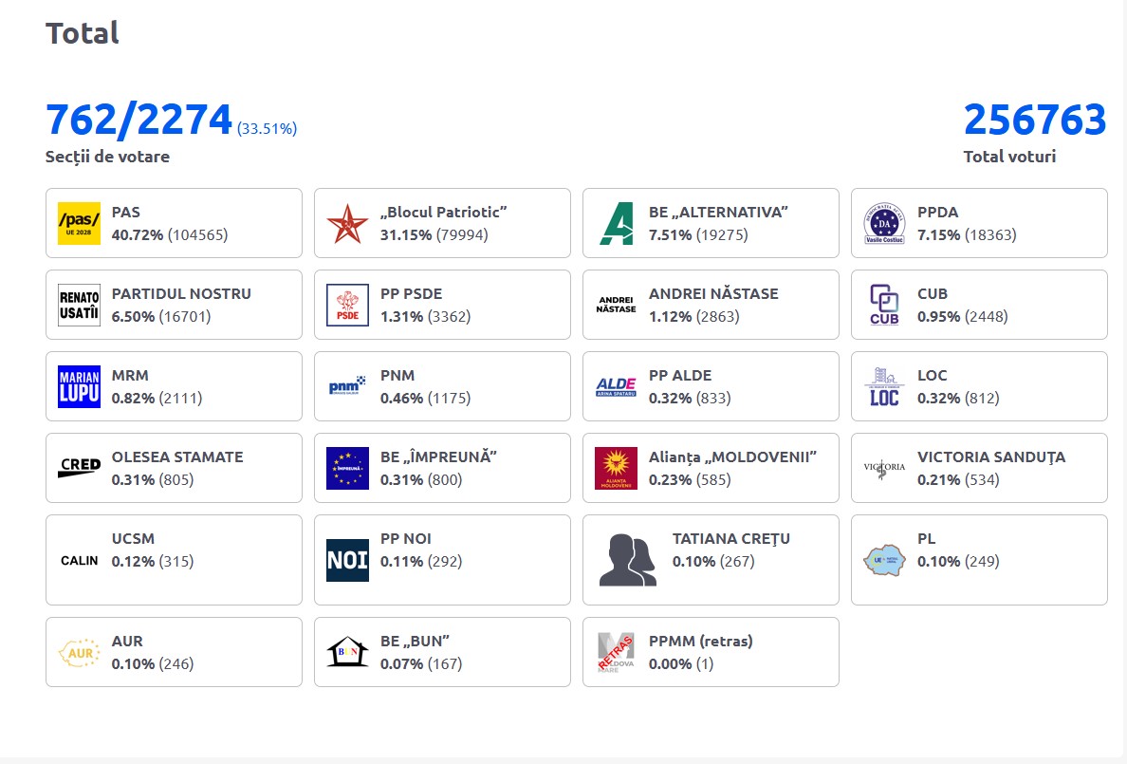The height and width of the screenshot is (764, 1127).
Task: Click the blue Marian Lupu logo
Action: 79,386
